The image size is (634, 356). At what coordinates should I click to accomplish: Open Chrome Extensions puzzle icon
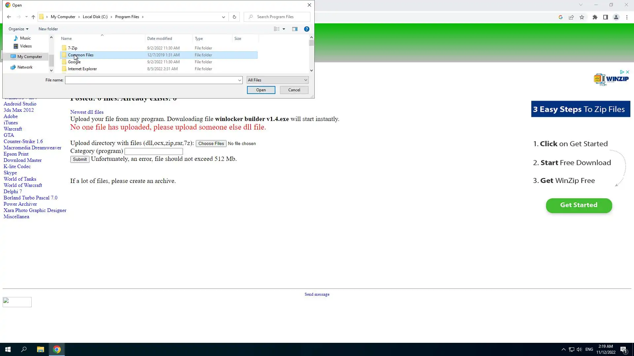click(595, 17)
